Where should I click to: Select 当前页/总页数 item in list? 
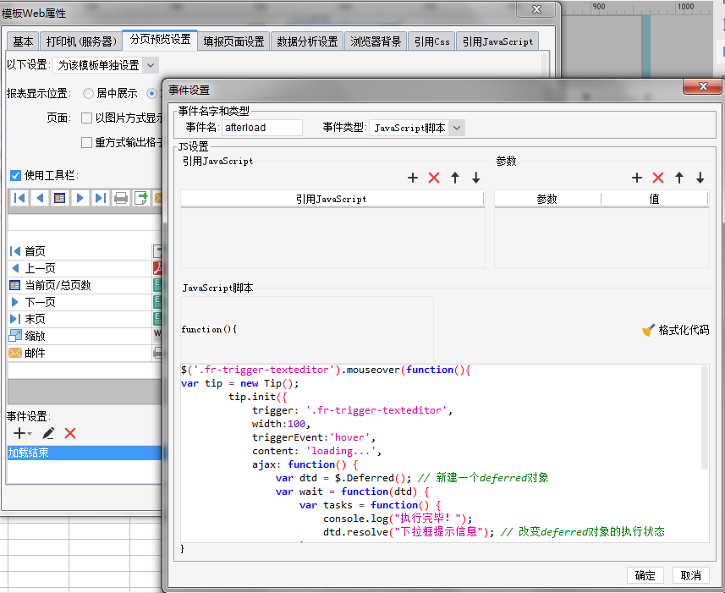point(80,285)
